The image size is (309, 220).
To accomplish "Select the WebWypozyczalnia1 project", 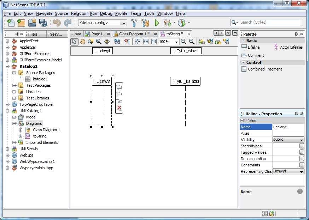I will [37, 161].
